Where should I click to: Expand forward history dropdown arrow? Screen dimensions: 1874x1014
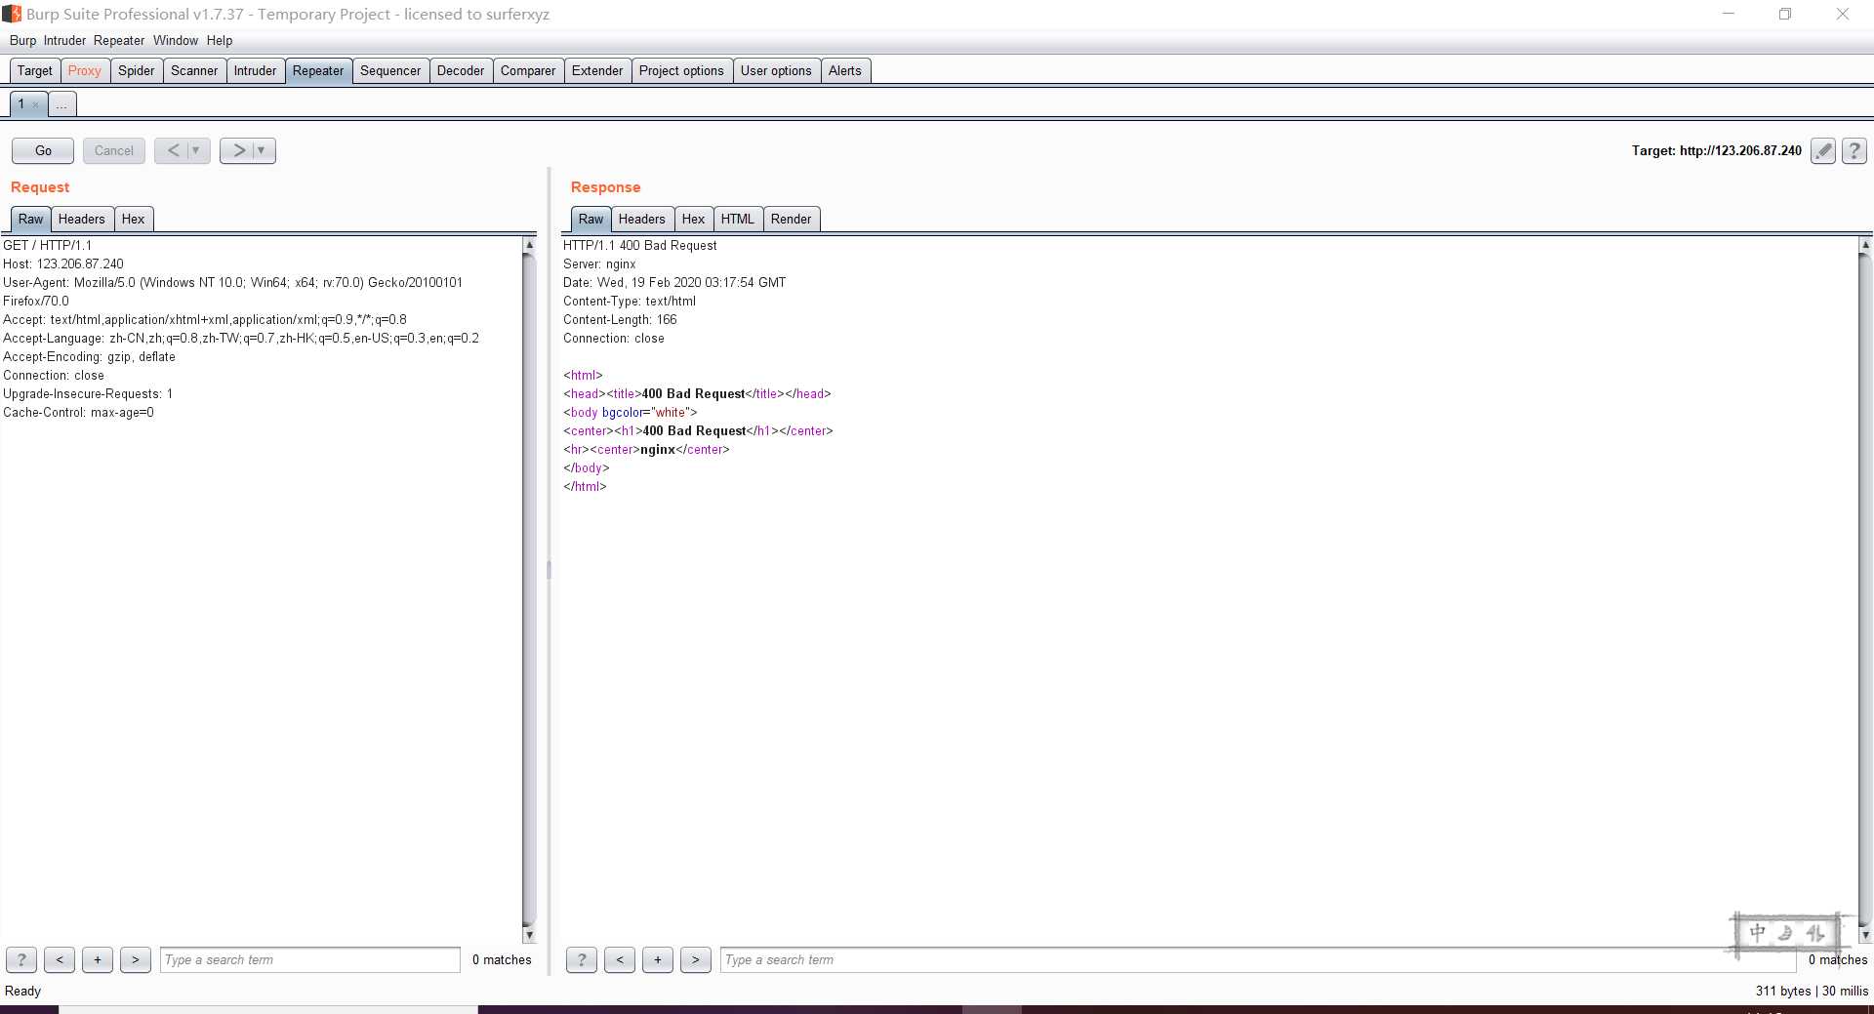click(x=262, y=150)
